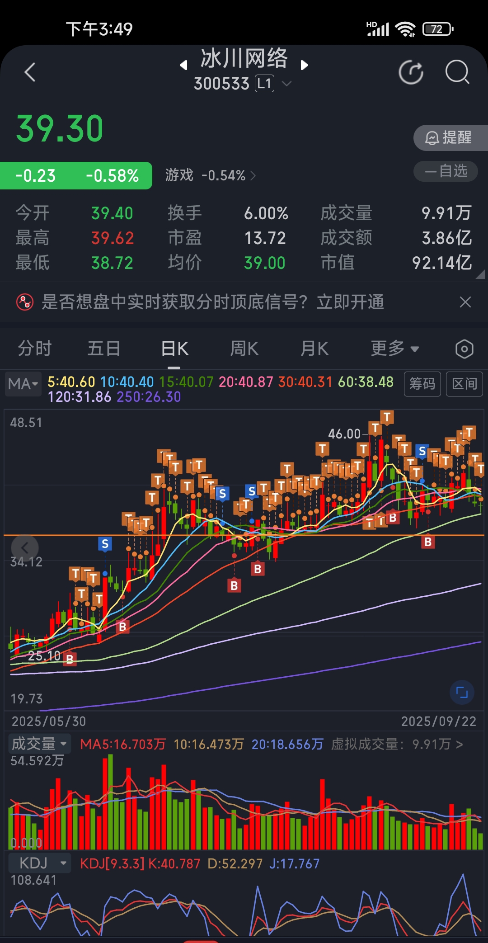The width and height of the screenshot is (488, 943).
Task: Tap the 冰川网络 stock title
Action: click(x=244, y=59)
